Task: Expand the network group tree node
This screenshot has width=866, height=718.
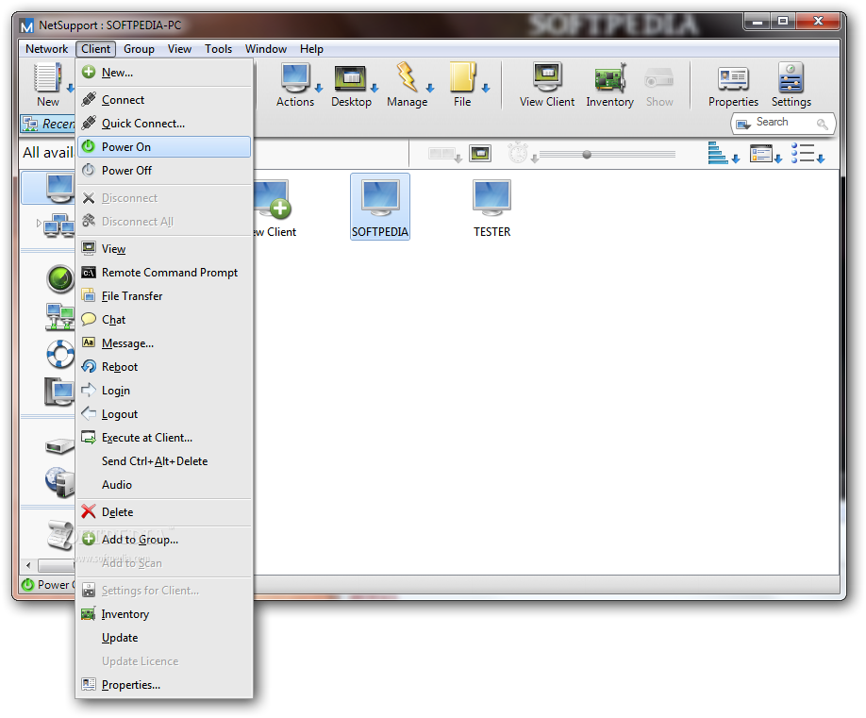Action: (39, 223)
